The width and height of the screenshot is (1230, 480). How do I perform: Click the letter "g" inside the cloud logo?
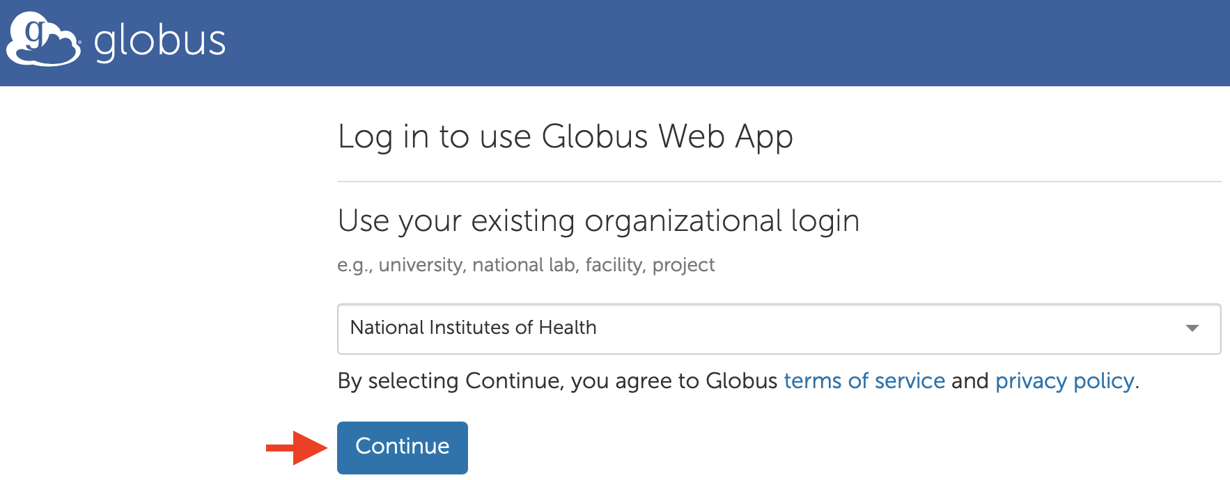click(34, 33)
